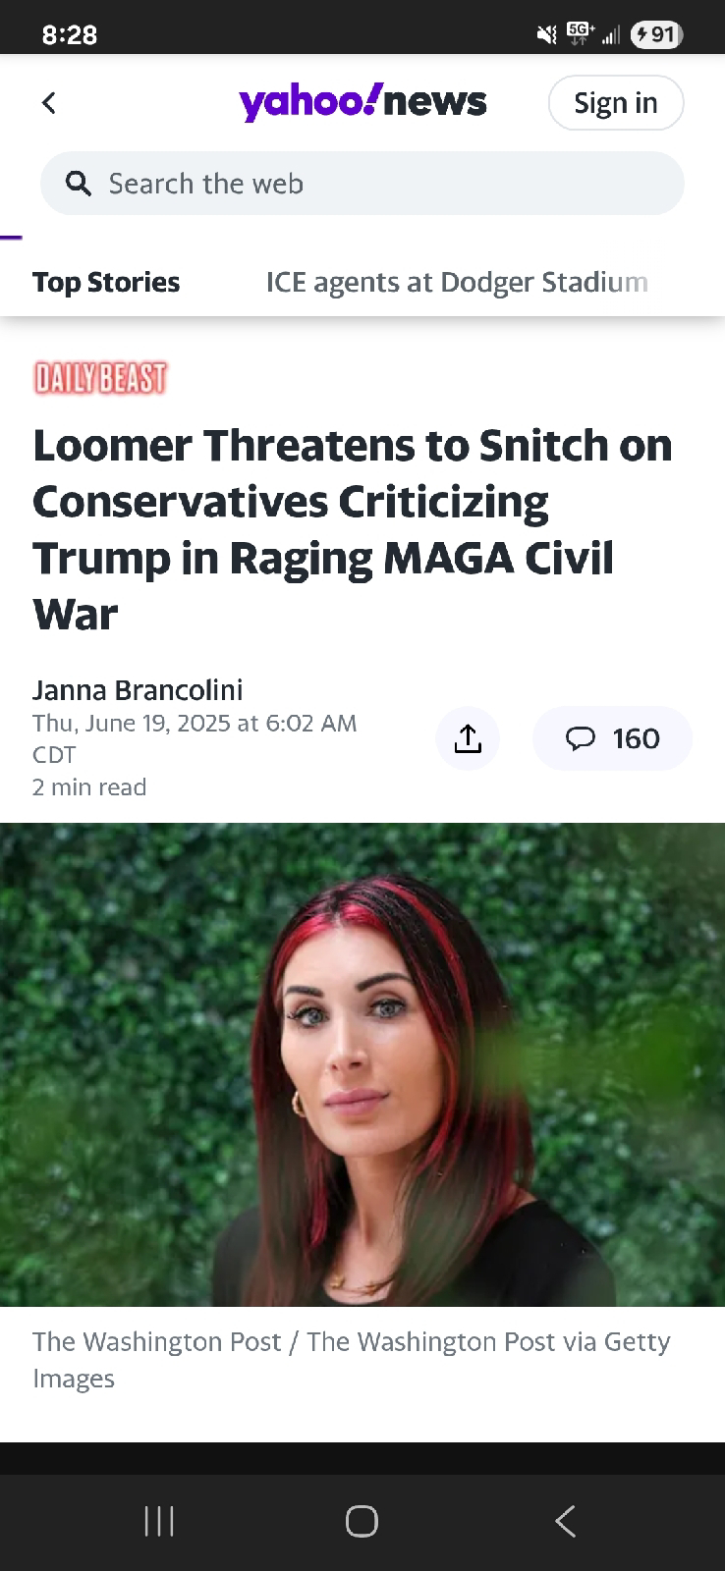
Task: Tap the battery indicator in status bar
Action: (x=656, y=35)
